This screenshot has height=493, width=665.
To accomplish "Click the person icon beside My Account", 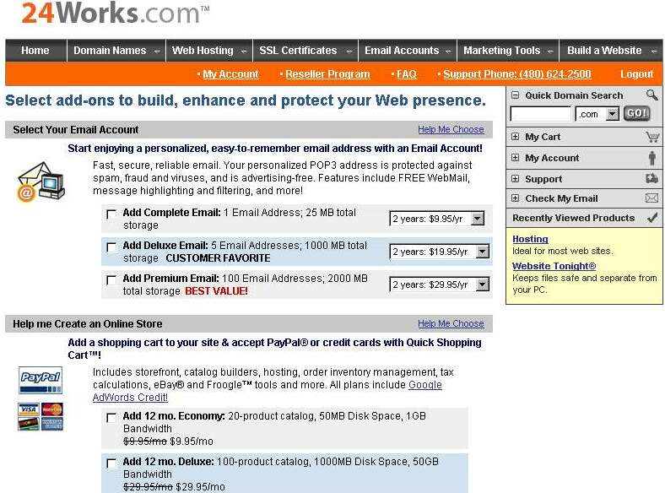I will [x=651, y=157].
